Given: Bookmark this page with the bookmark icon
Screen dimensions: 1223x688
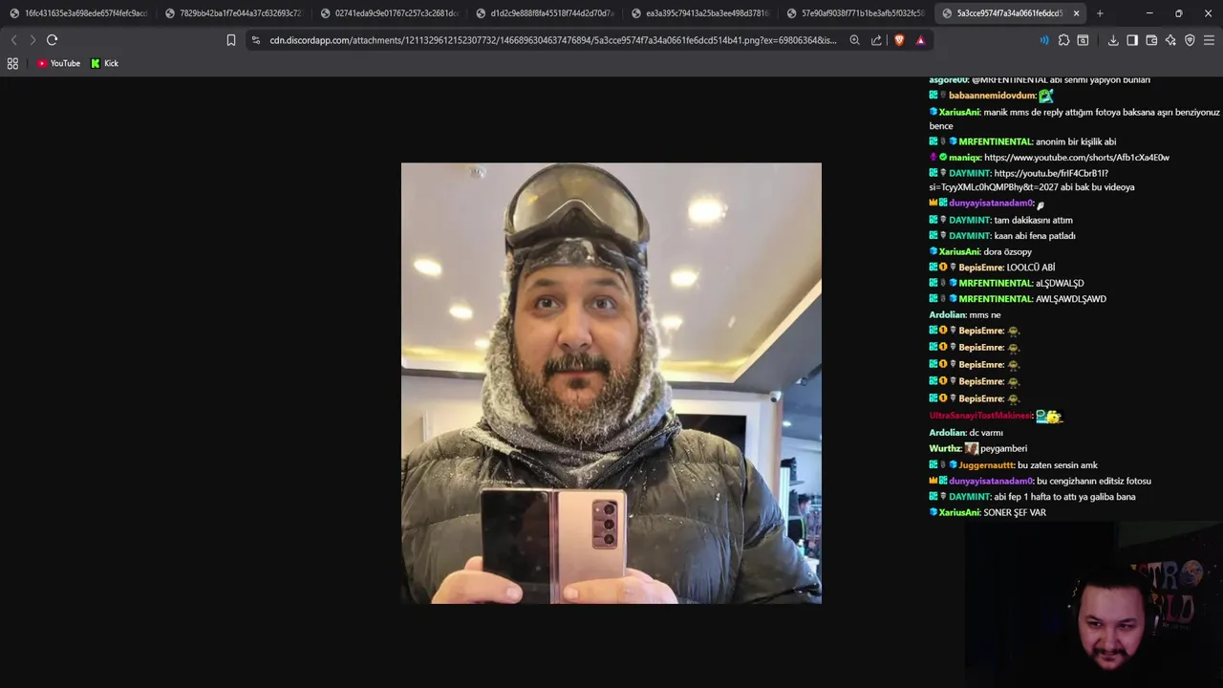Looking at the screenshot, I should pos(231,40).
